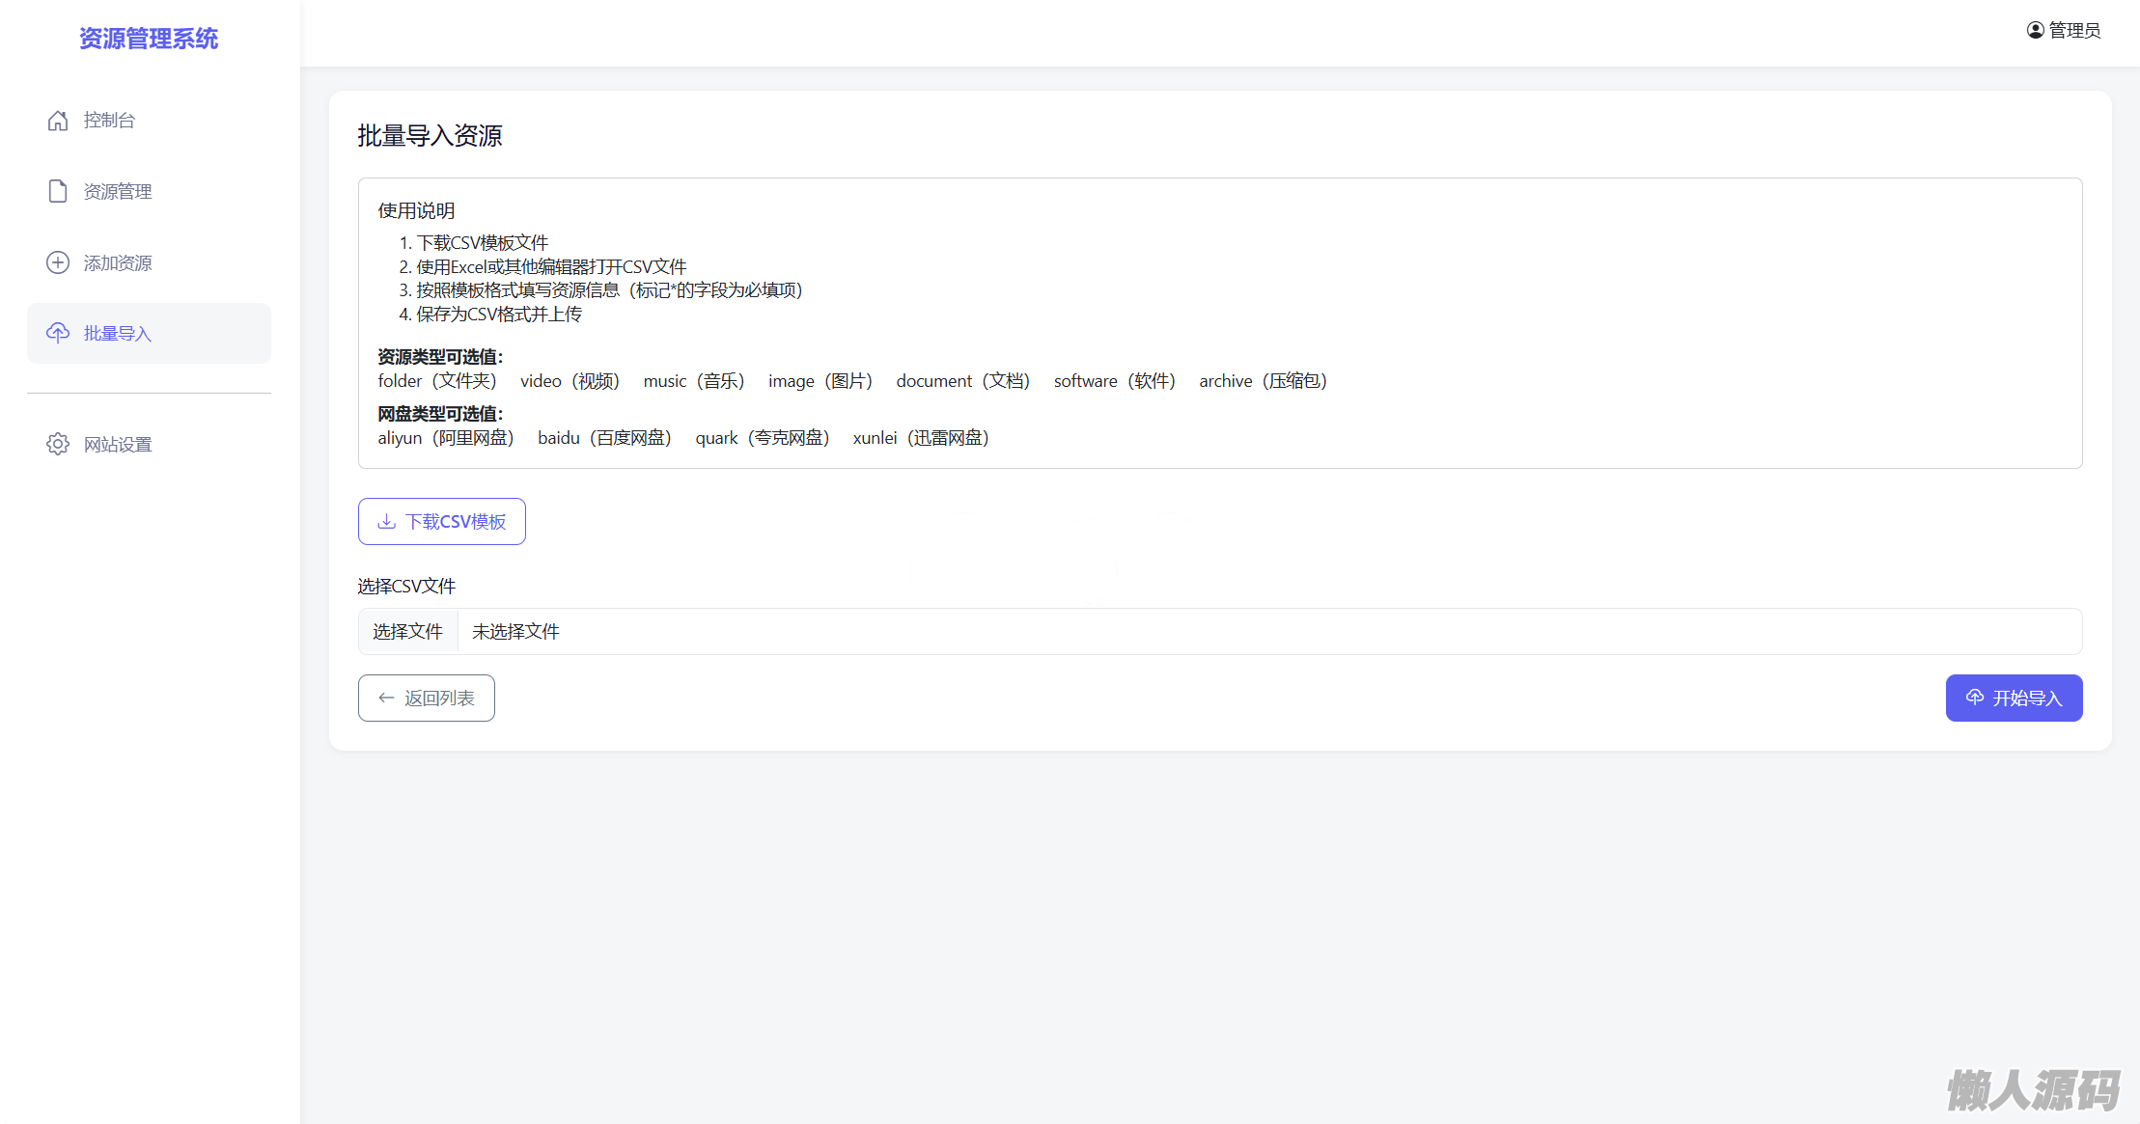This screenshot has width=2140, height=1124.
Task: Select 批量导入 in the sidebar
Action: 118,333
